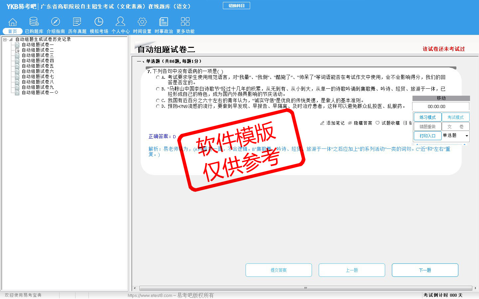This screenshot has width=479, height=299.
Task: Collapse the 自动组题生成试卷历史记录 tree node
Action: click(x=5, y=40)
